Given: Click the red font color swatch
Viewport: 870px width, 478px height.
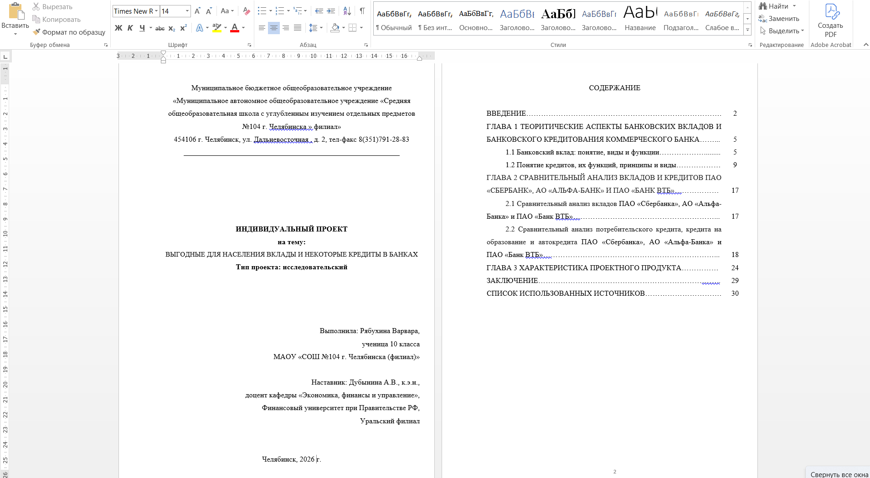Looking at the screenshot, I should 235,28.
